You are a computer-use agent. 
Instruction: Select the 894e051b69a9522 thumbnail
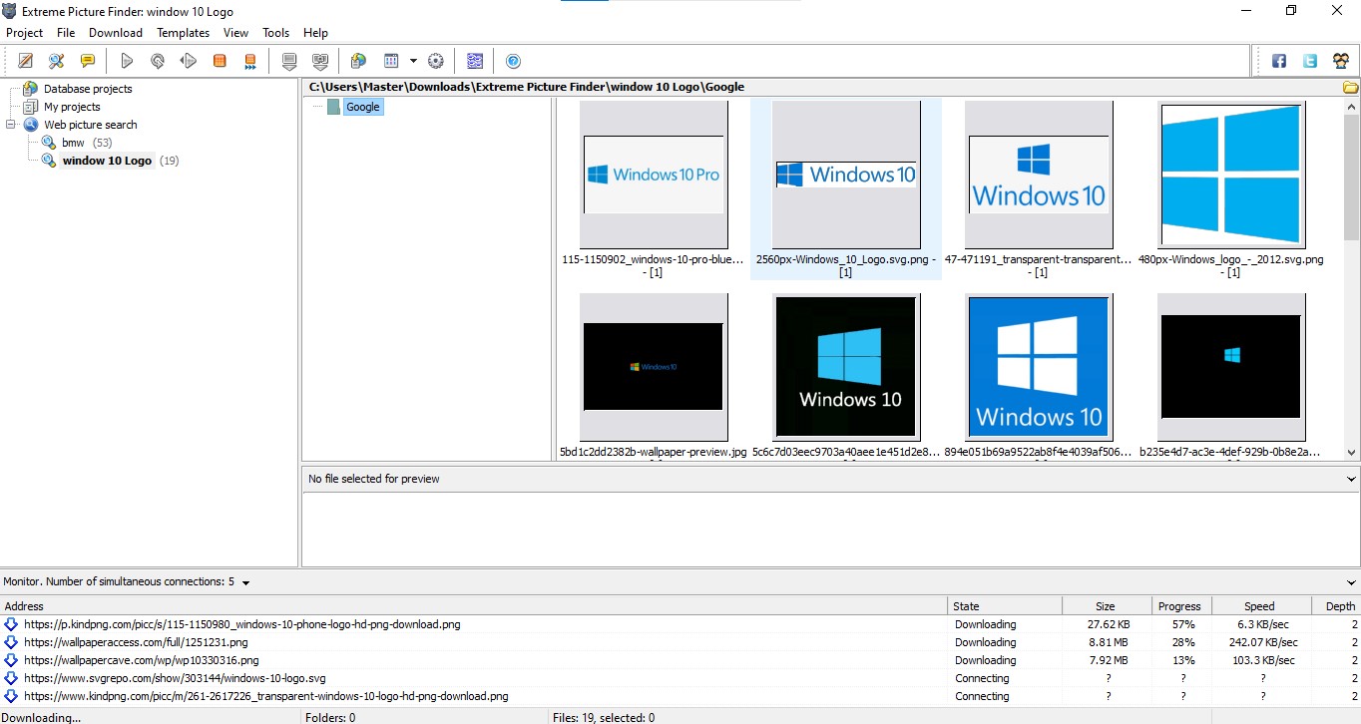[1039, 367]
